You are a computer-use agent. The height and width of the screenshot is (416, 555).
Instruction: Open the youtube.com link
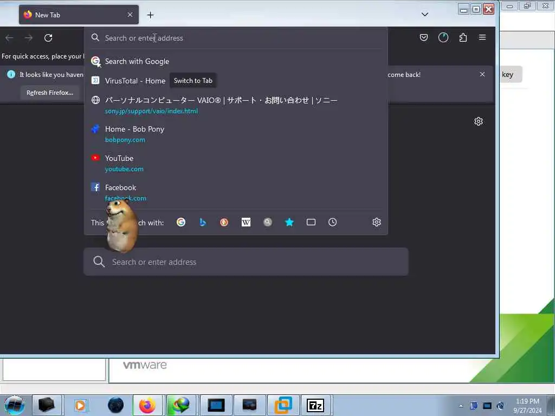[x=124, y=169]
